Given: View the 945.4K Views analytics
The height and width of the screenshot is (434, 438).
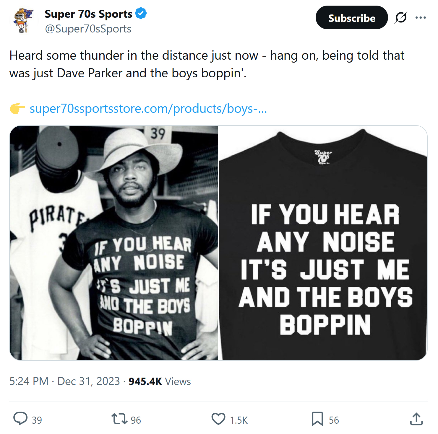Looking at the screenshot, I should (160, 381).
